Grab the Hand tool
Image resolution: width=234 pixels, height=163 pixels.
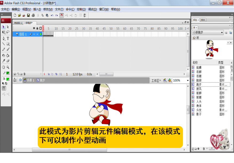click(3, 67)
